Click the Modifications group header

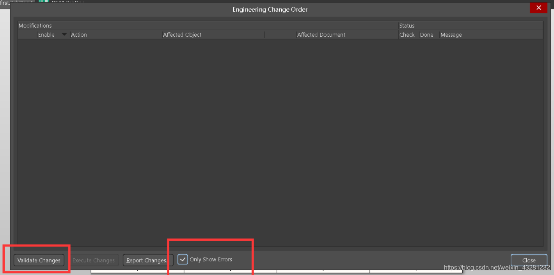tap(208, 25)
